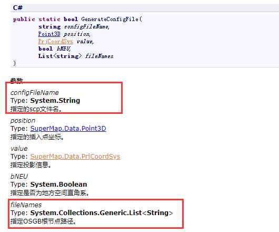The height and width of the screenshot is (232, 279).
Task: Click the fileNames parameter name in parameter list
Action: point(26,205)
